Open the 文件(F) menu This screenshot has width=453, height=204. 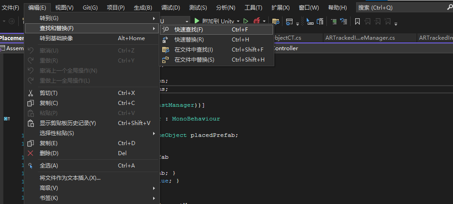(11, 8)
